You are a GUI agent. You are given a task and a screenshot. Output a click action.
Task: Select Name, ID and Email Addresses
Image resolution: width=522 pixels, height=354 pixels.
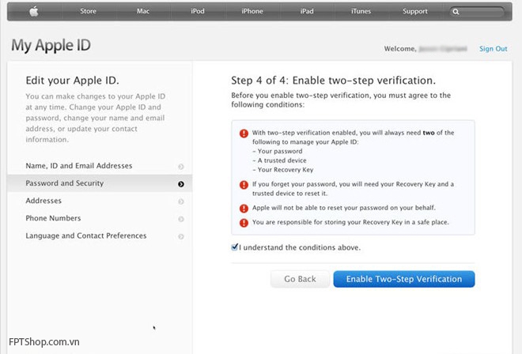(100, 166)
